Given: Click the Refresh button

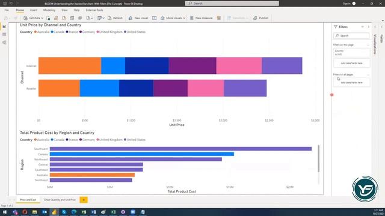Looking at the screenshot, I should 115,18.
